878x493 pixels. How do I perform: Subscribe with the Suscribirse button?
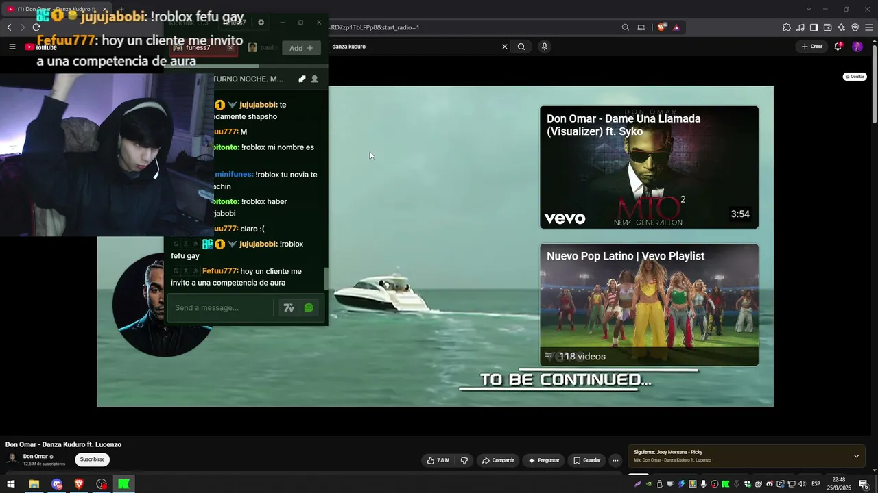click(92, 459)
